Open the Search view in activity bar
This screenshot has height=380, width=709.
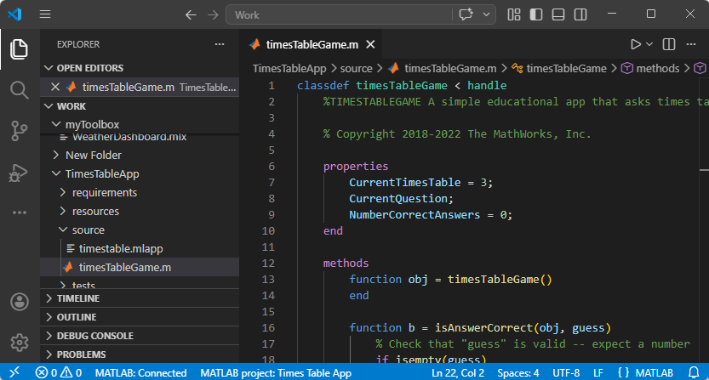pyautogui.click(x=19, y=90)
